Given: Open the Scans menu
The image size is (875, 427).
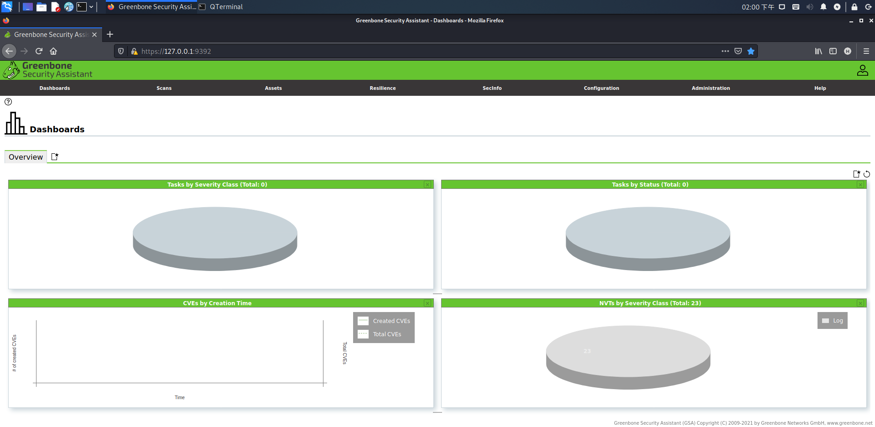Looking at the screenshot, I should [164, 88].
